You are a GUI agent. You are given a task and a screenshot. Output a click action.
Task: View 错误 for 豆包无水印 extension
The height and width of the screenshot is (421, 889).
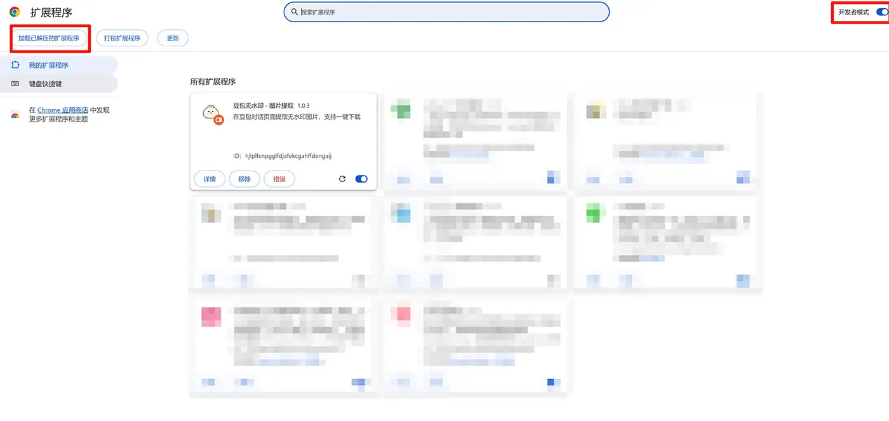click(279, 179)
